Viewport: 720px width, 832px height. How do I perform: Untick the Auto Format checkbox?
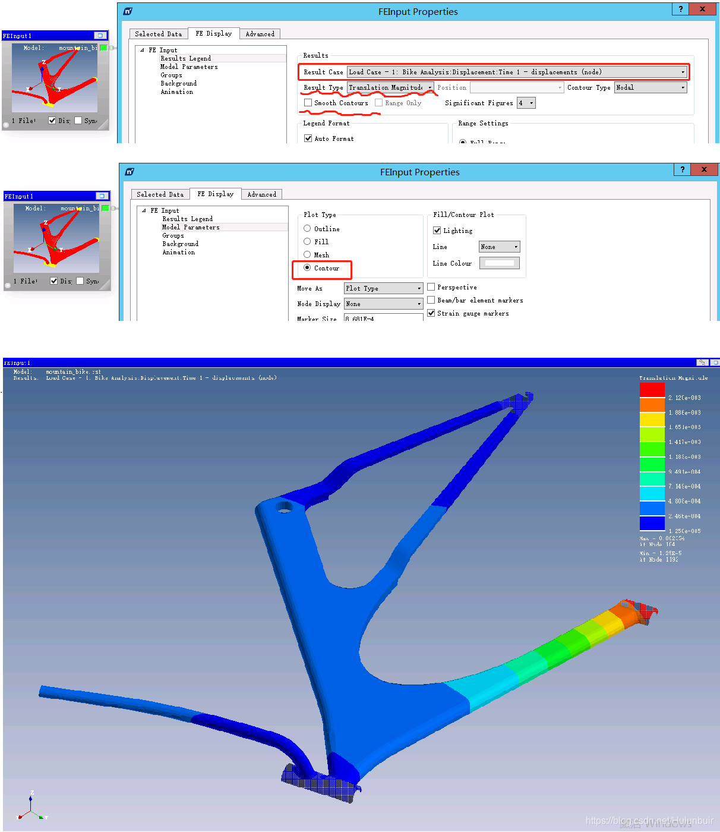(x=308, y=138)
